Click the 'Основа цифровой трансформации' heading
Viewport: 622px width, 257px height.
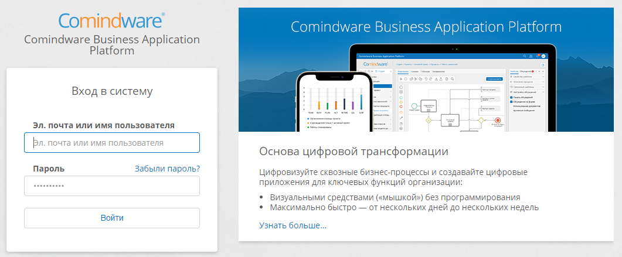click(x=354, y=152)
